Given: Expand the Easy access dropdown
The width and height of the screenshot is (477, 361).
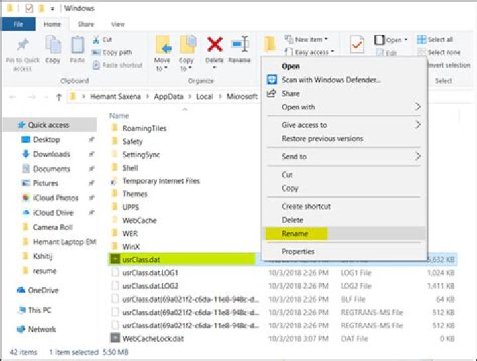Looking at the screenshot, I should point(312,52).
